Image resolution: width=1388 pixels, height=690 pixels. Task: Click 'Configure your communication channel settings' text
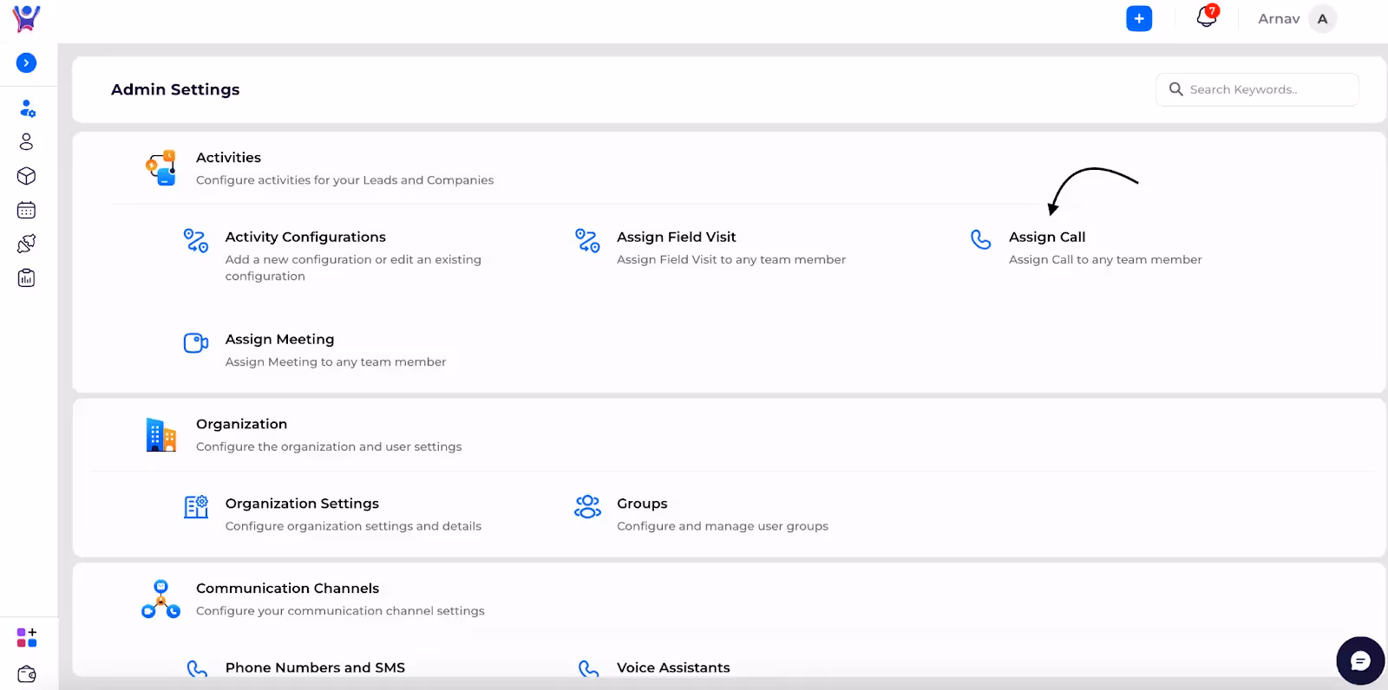pos(340,611)
